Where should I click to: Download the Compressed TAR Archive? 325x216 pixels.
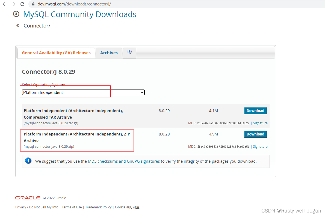pos(255,111)
